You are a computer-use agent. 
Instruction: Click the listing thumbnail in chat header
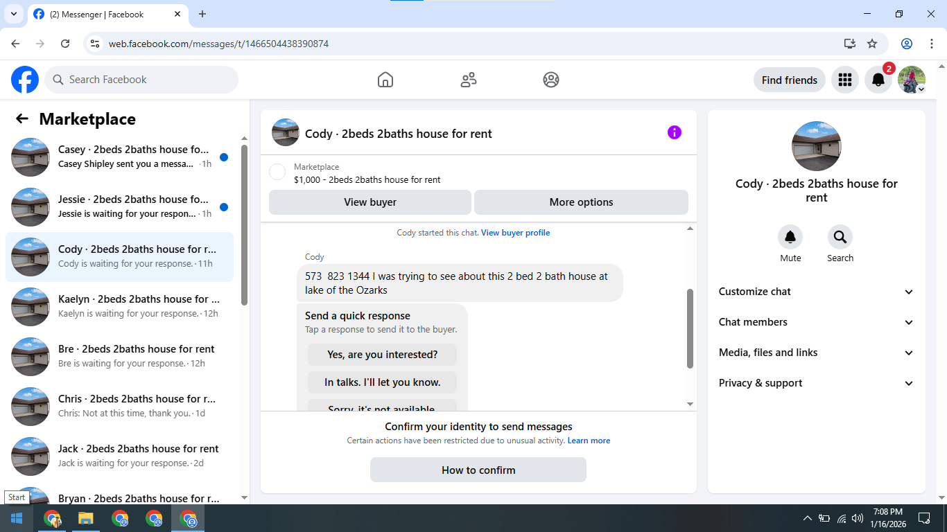[286, 132]
